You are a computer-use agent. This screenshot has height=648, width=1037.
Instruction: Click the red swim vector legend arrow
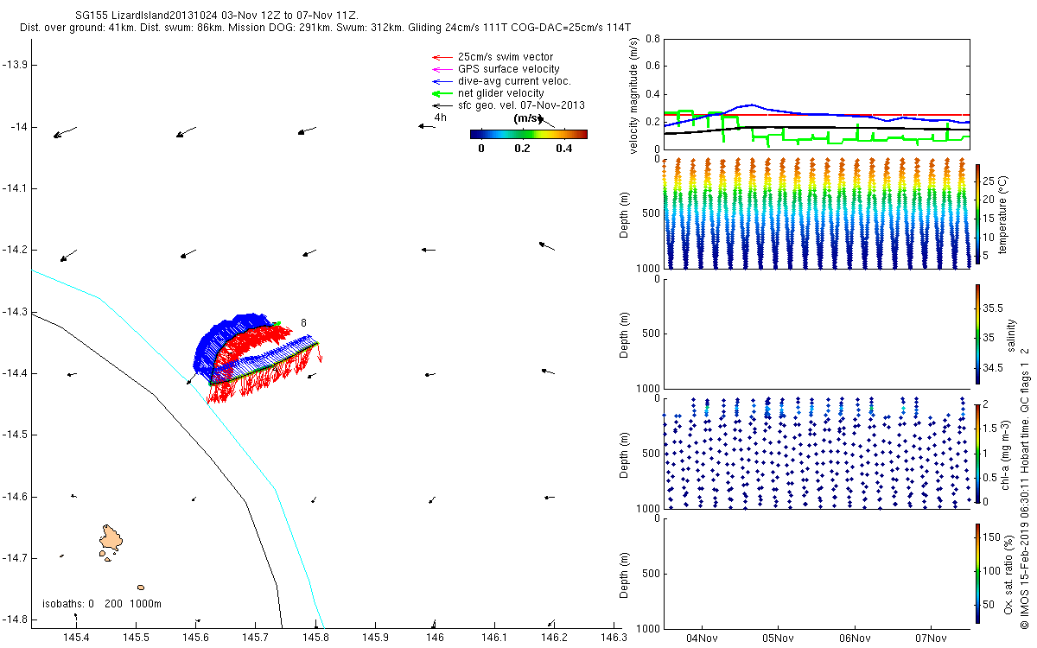click(x=441, y=56)
